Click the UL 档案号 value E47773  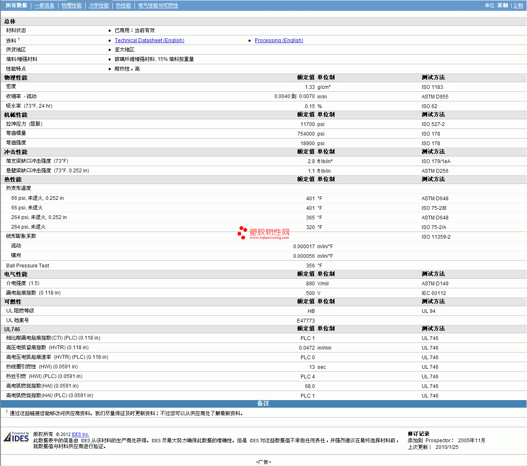pyautogui.click(x=306, y=321)
